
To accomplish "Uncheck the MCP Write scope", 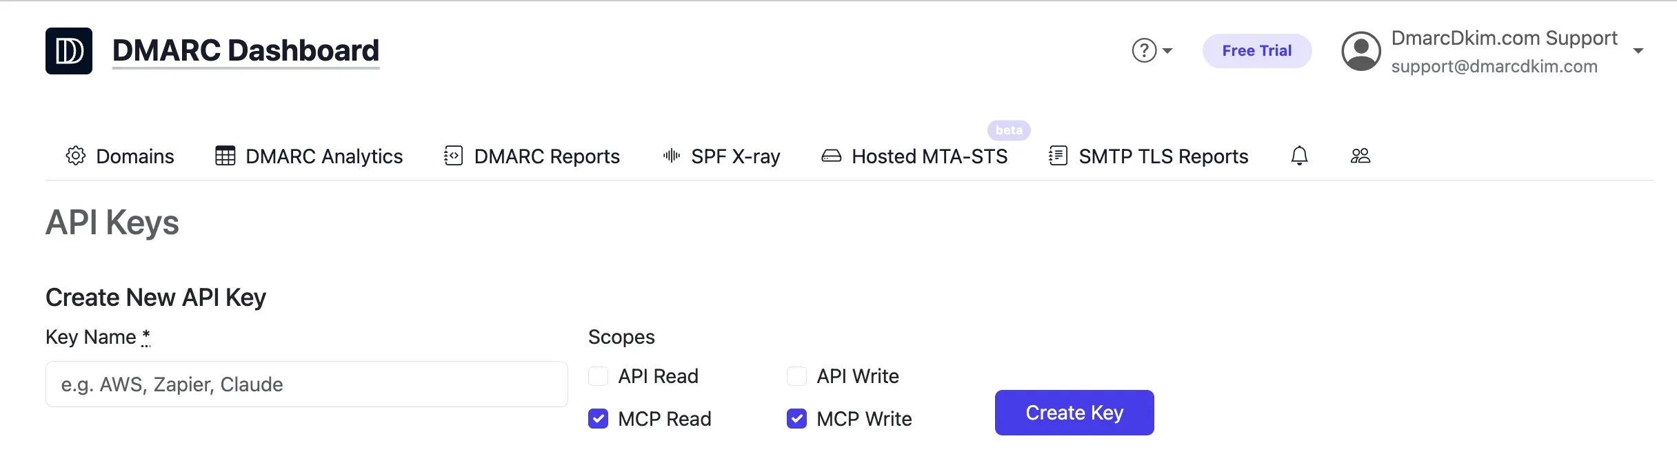I will click(796, 418).
